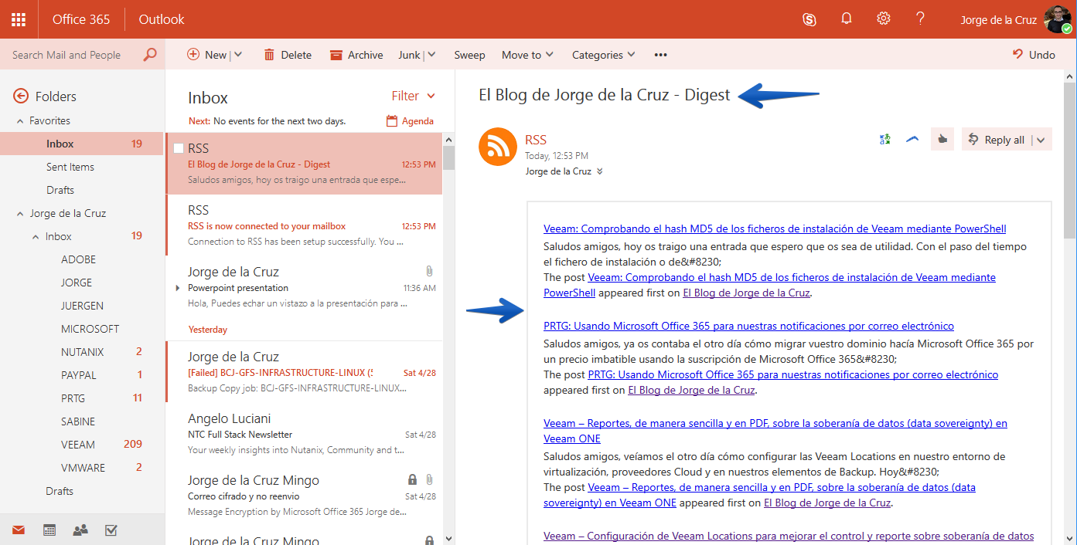
Task: Click the like thumbs-up icon on message
Action: [x=942, y=140]
